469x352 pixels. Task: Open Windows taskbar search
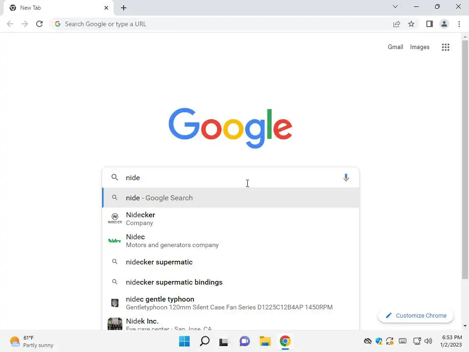point(205,341)
